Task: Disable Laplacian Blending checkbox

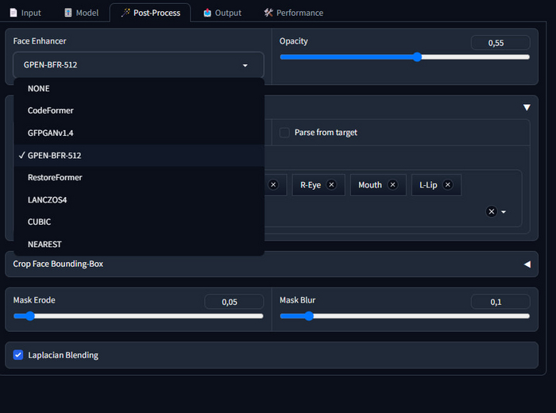Action: pyautogui.click(x=18, y=355)
